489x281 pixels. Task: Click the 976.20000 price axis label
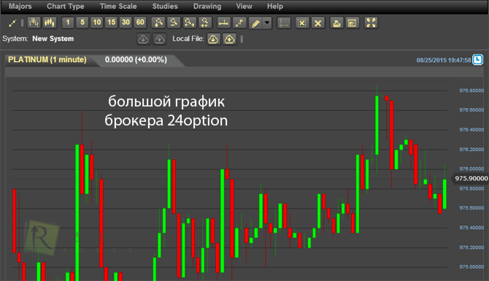click(x=471, y=150)
